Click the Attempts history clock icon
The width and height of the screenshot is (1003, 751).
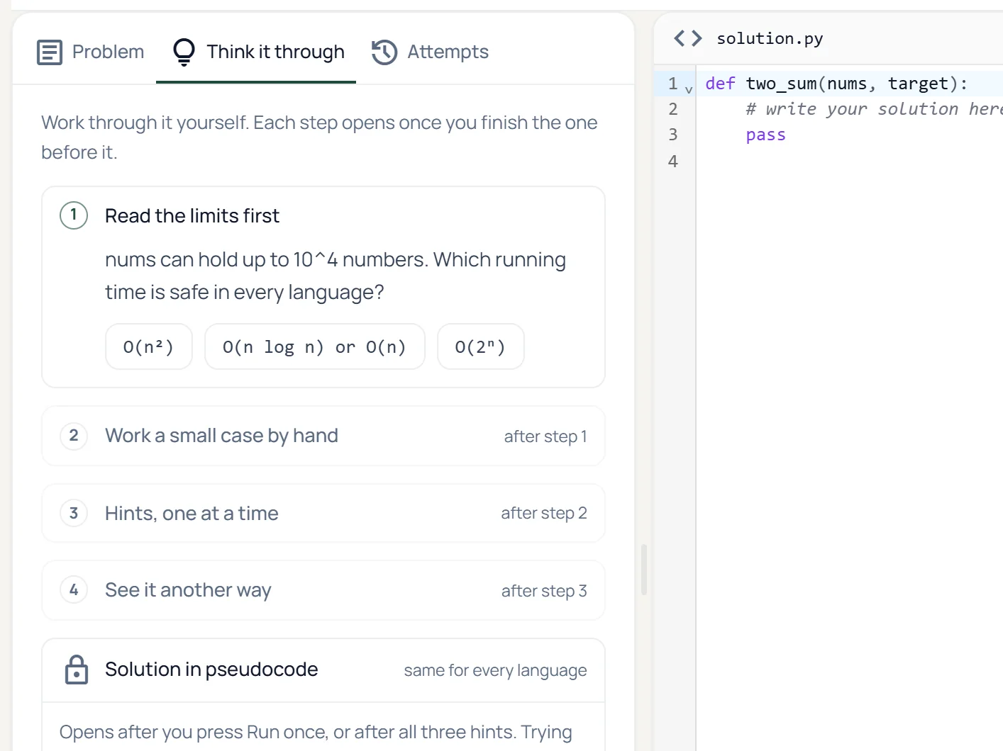384,52
